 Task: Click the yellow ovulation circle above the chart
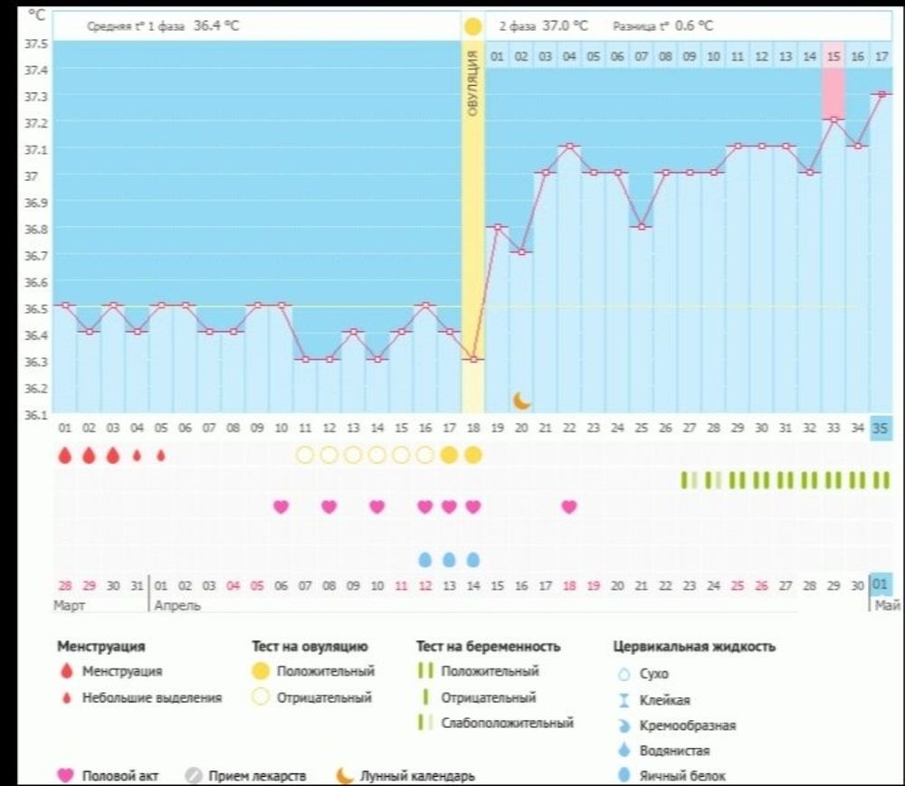point(472,26)
